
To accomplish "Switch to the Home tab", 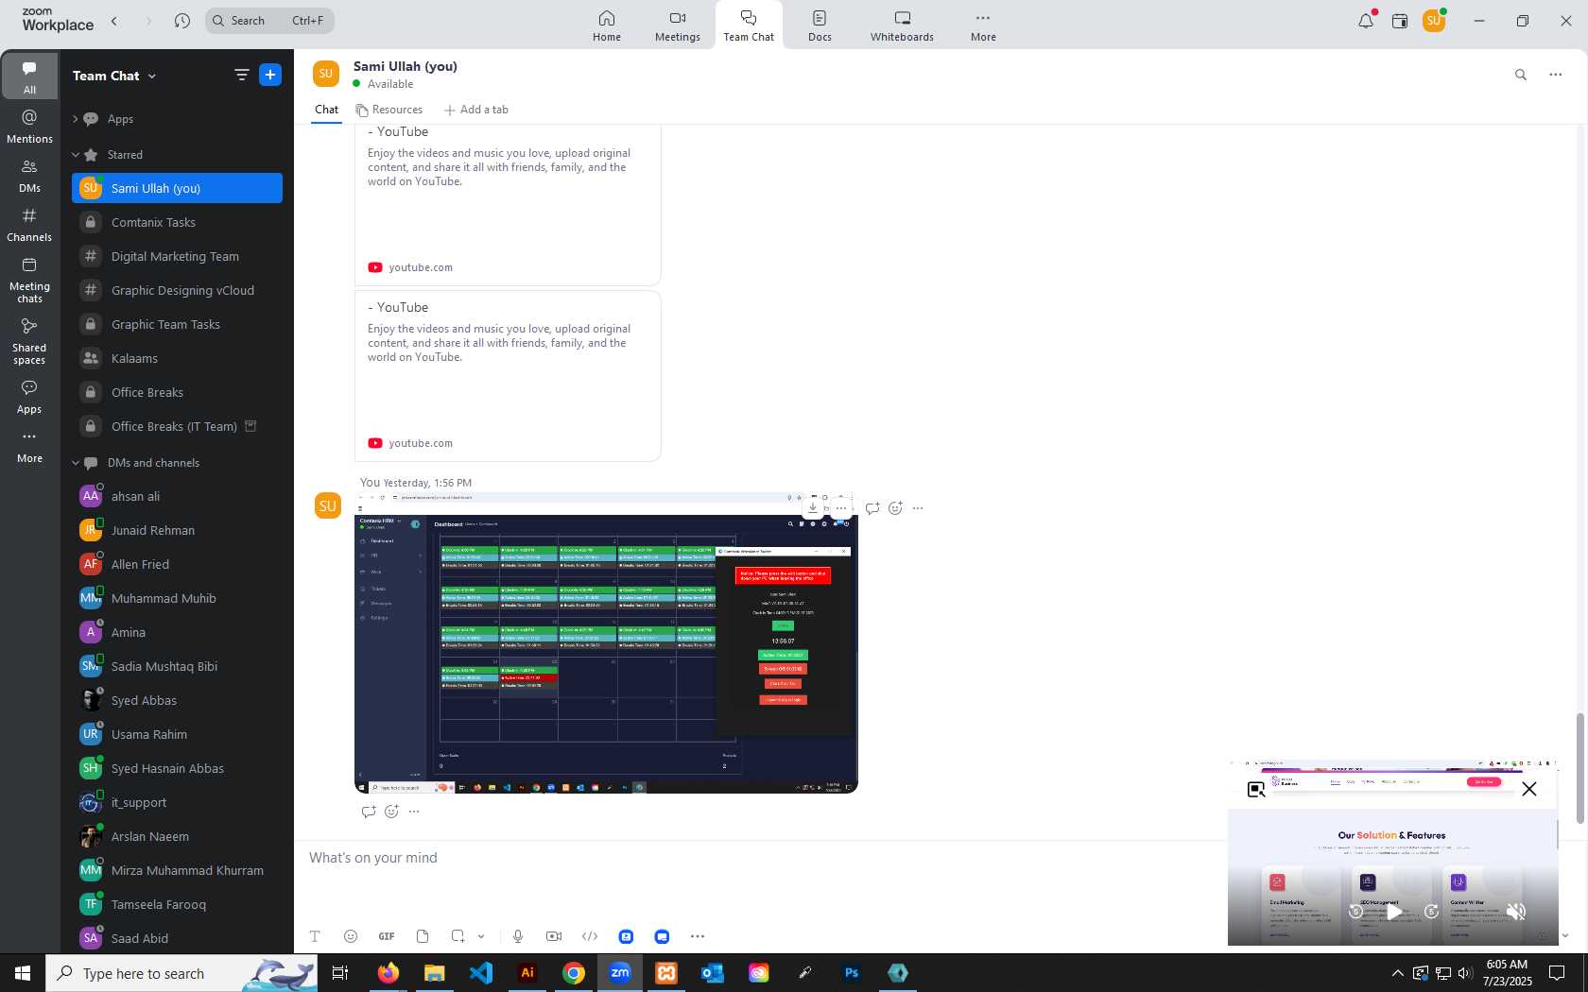I will 607,26.
